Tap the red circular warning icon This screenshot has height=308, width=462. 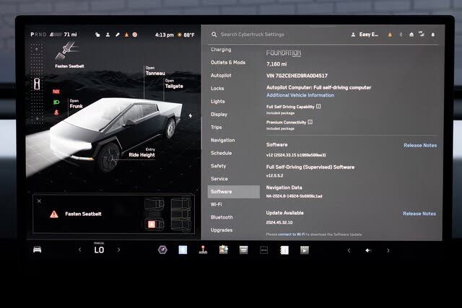point(135,35)
